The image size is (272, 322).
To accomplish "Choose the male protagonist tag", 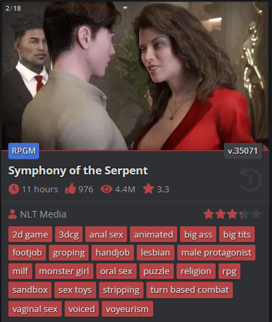I will (x=216, y=253).
